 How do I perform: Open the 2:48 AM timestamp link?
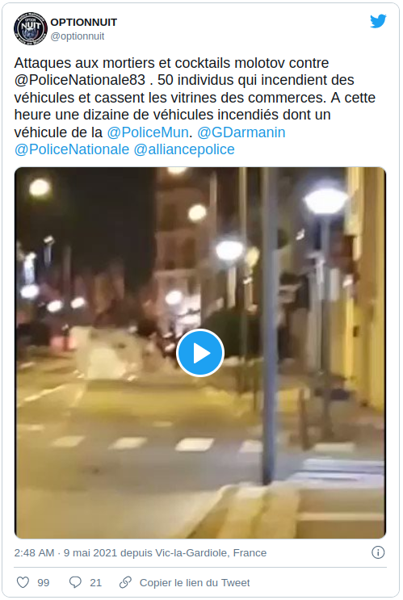(34, 553)
